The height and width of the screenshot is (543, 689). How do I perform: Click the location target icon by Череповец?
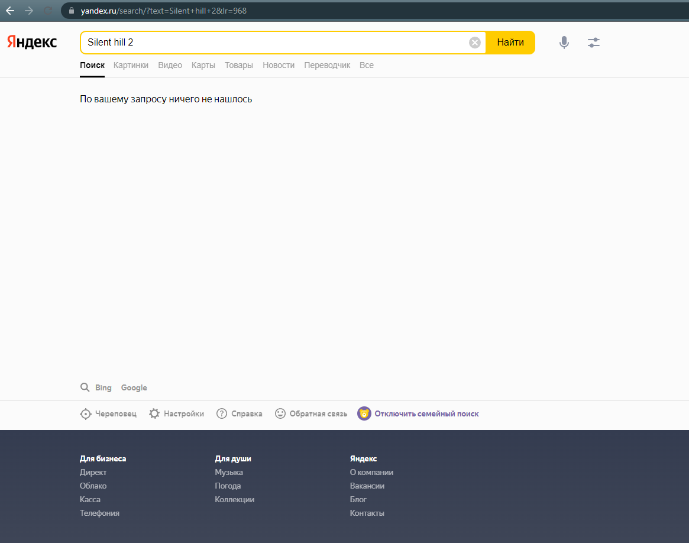[86, 414]
